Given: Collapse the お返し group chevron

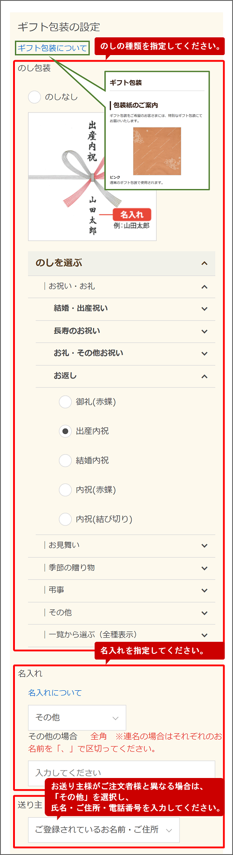Looking at the screenshot, I should point(204,376).
